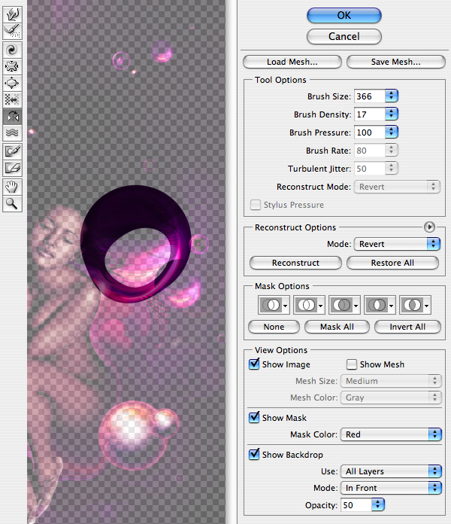This screenshot has width=451, height=524.
Task: Click the Mask All button
Action: 337,327
